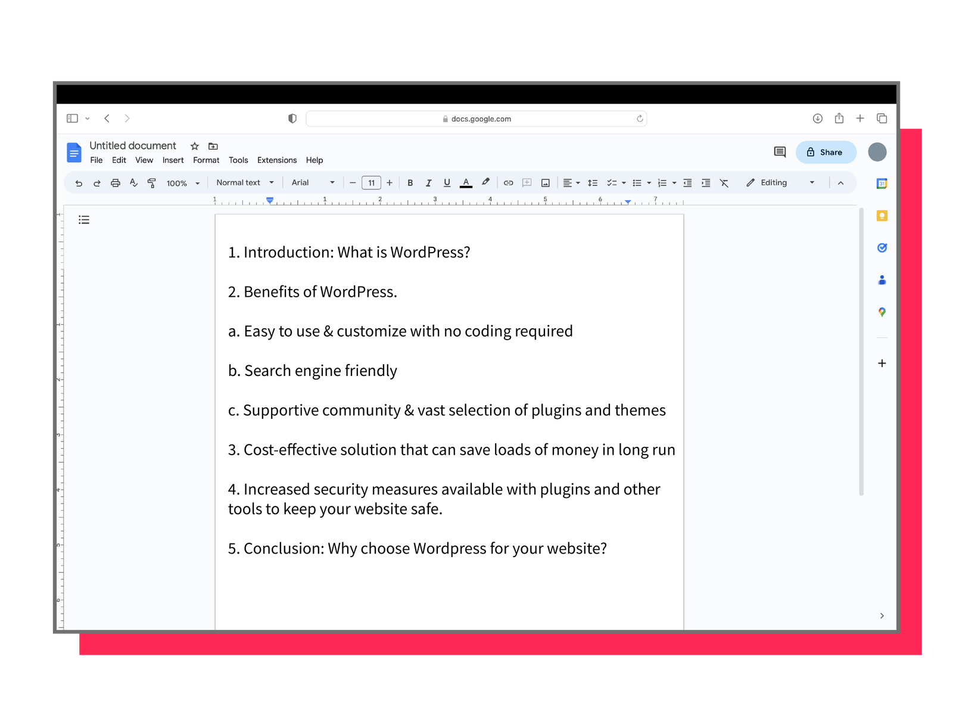Hide side panel with right chevron
Screen dimensions: 953x715
[882, 615]
